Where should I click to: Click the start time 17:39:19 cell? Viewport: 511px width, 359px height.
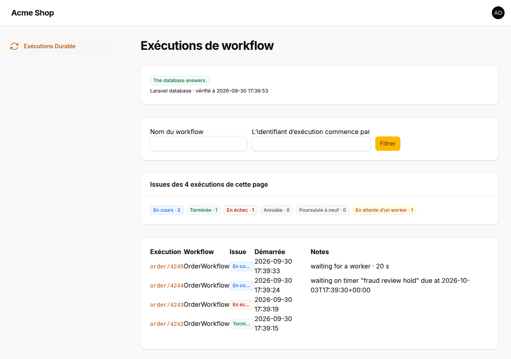coord(273,305)
